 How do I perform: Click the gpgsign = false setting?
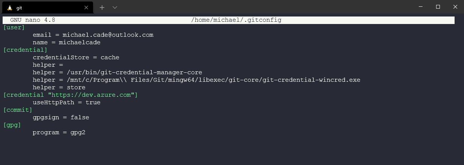[x=61, y=117]
